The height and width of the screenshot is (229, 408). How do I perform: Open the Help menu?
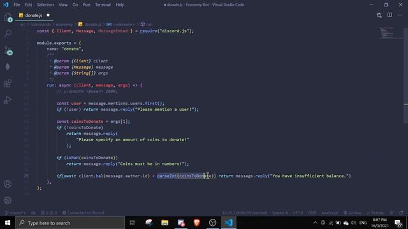pyautogui.click(x=120, y=4)
